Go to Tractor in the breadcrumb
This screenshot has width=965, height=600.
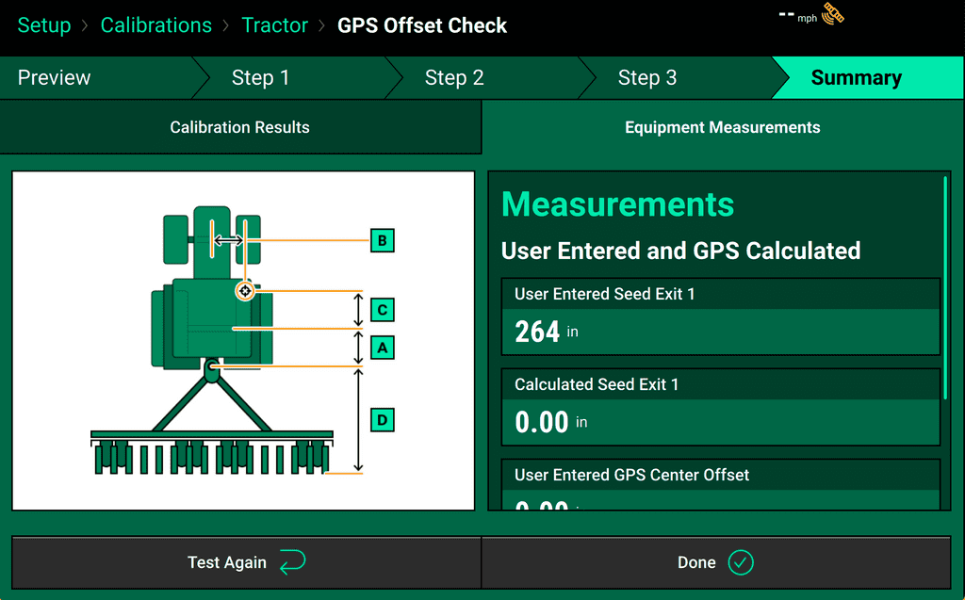(274, 25)
